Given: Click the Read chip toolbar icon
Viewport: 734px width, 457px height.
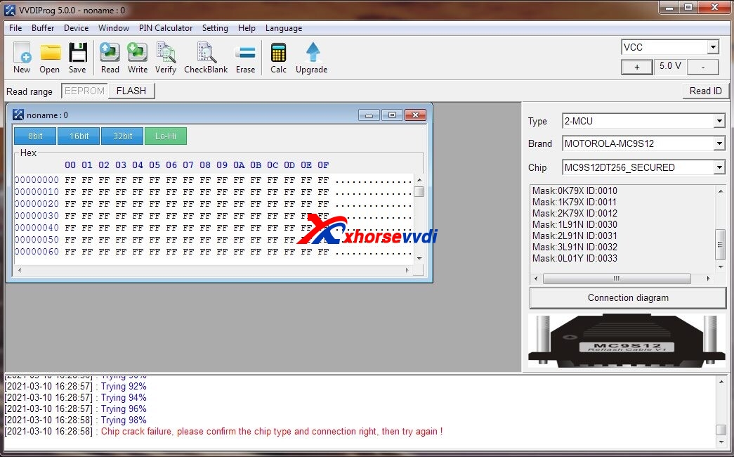Looking at the screenshot, I should click(110, 57).
